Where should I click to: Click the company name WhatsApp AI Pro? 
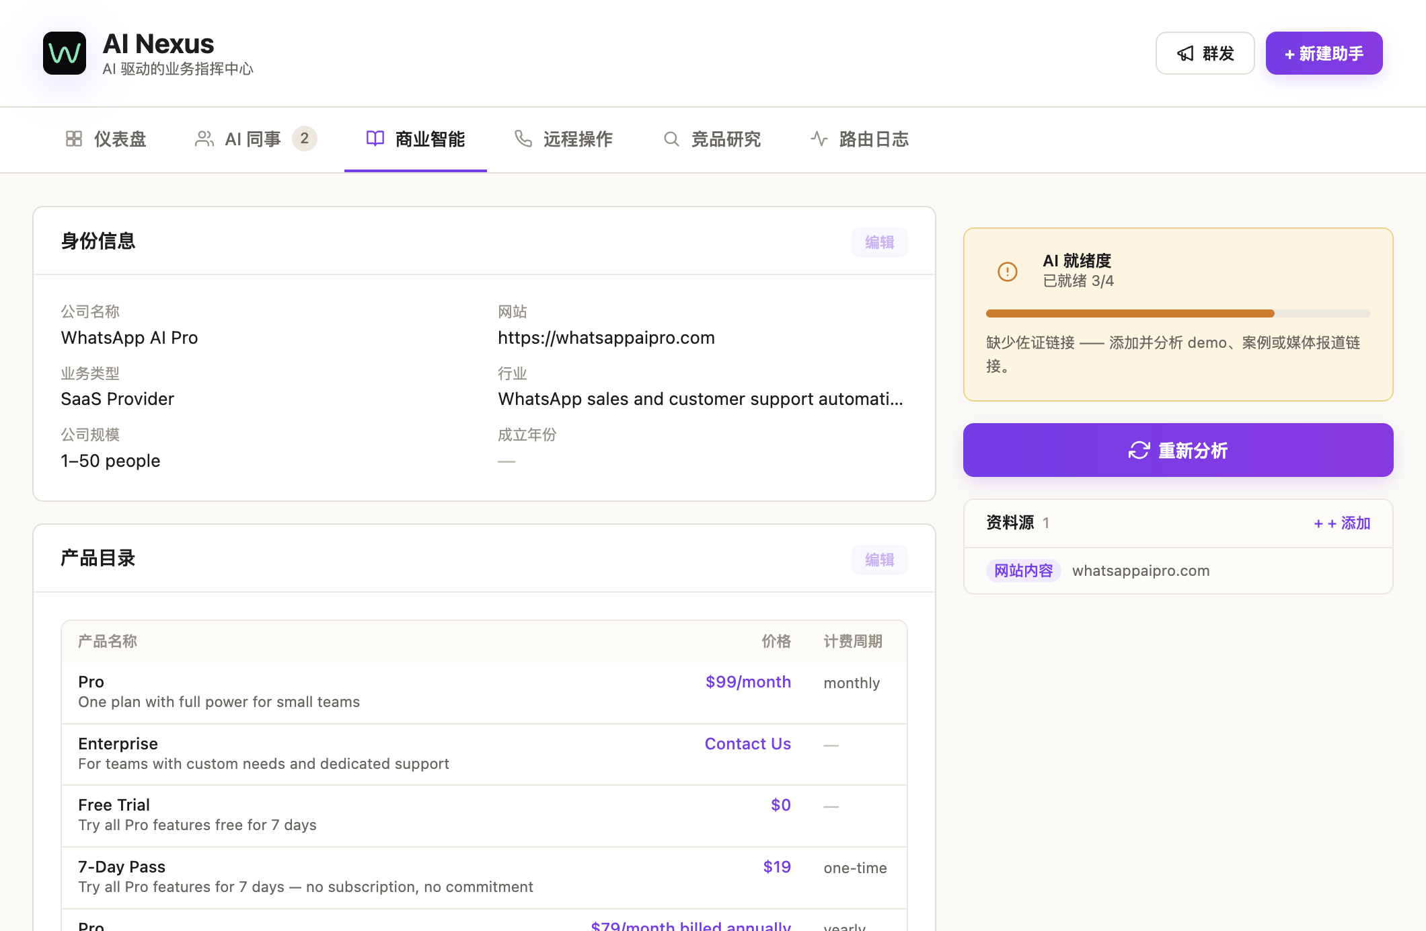(x=129, y=338)
